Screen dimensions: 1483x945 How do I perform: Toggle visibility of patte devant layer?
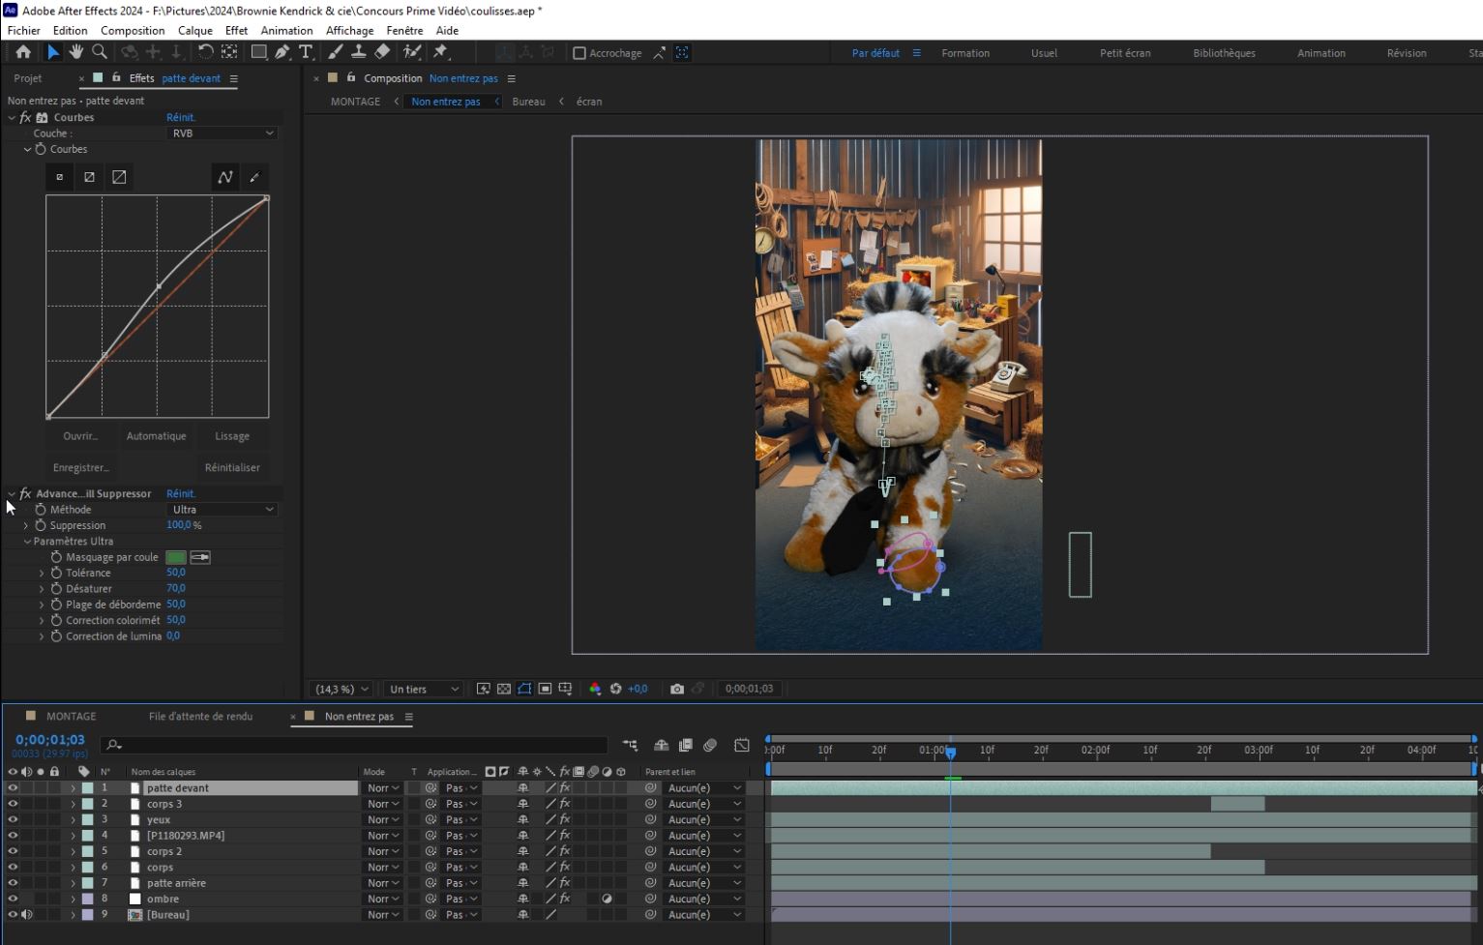tap(13, 788)
